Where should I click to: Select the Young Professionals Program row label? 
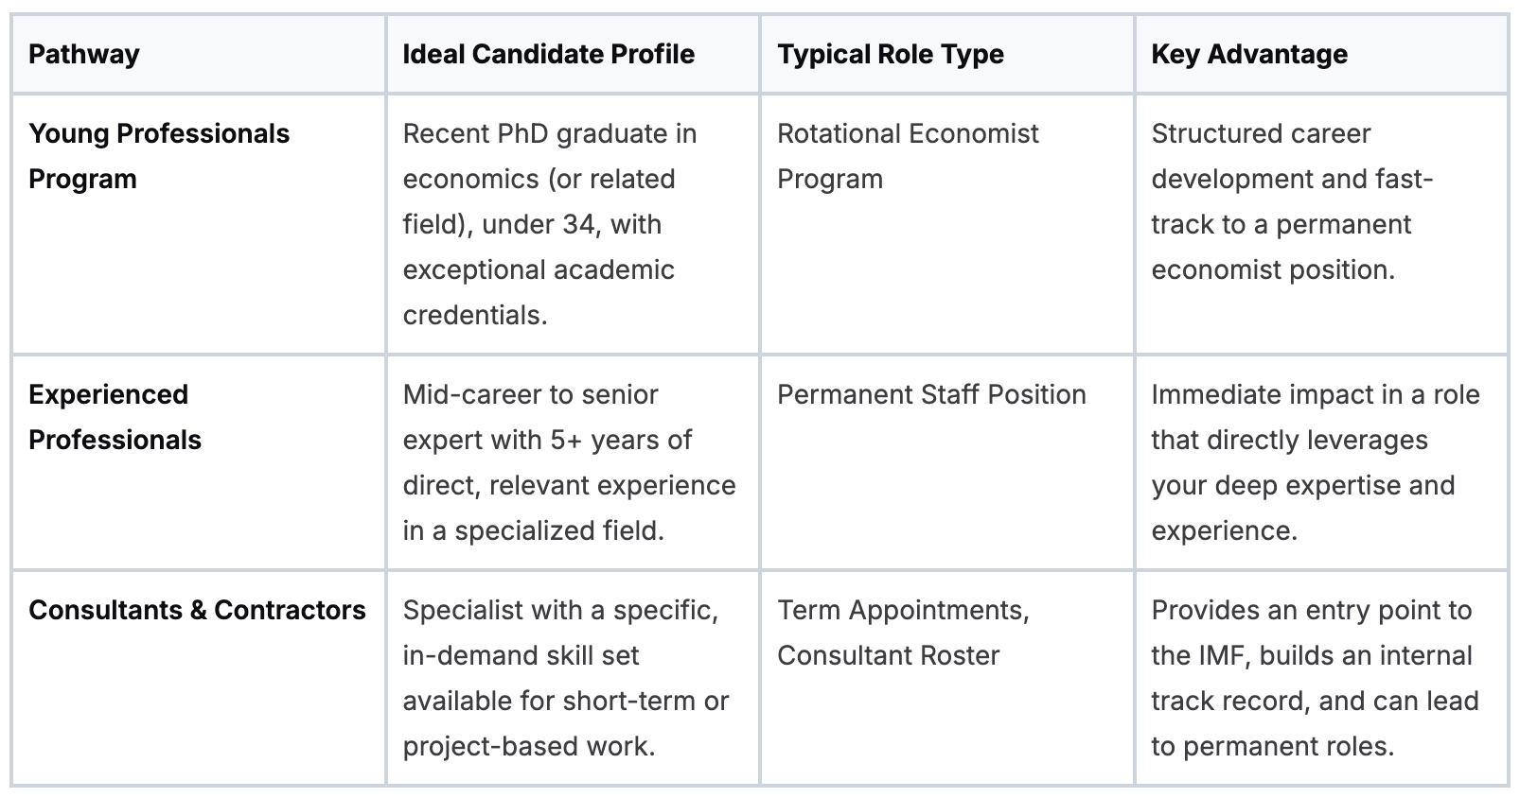coord(159,156)
